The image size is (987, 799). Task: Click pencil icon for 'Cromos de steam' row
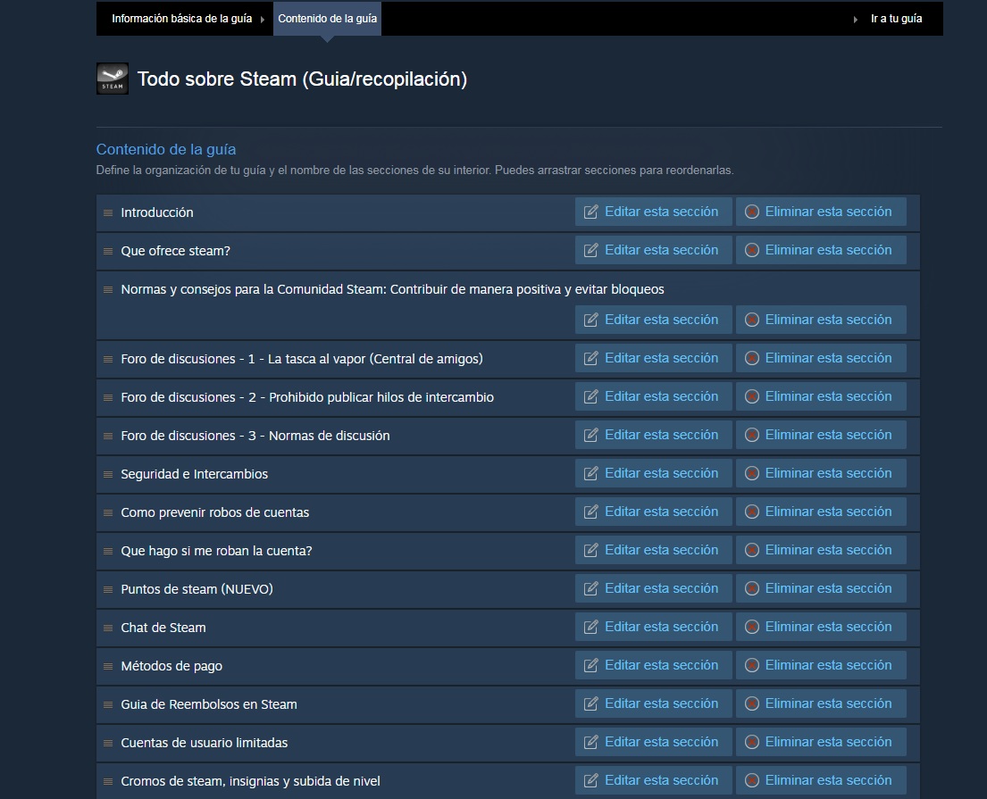point(590,780)
